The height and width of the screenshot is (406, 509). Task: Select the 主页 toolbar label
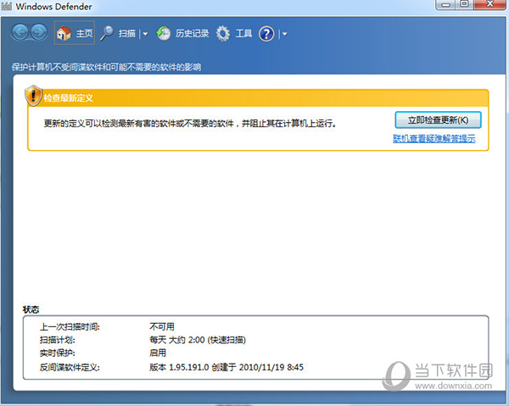click(x=84, y=33)
